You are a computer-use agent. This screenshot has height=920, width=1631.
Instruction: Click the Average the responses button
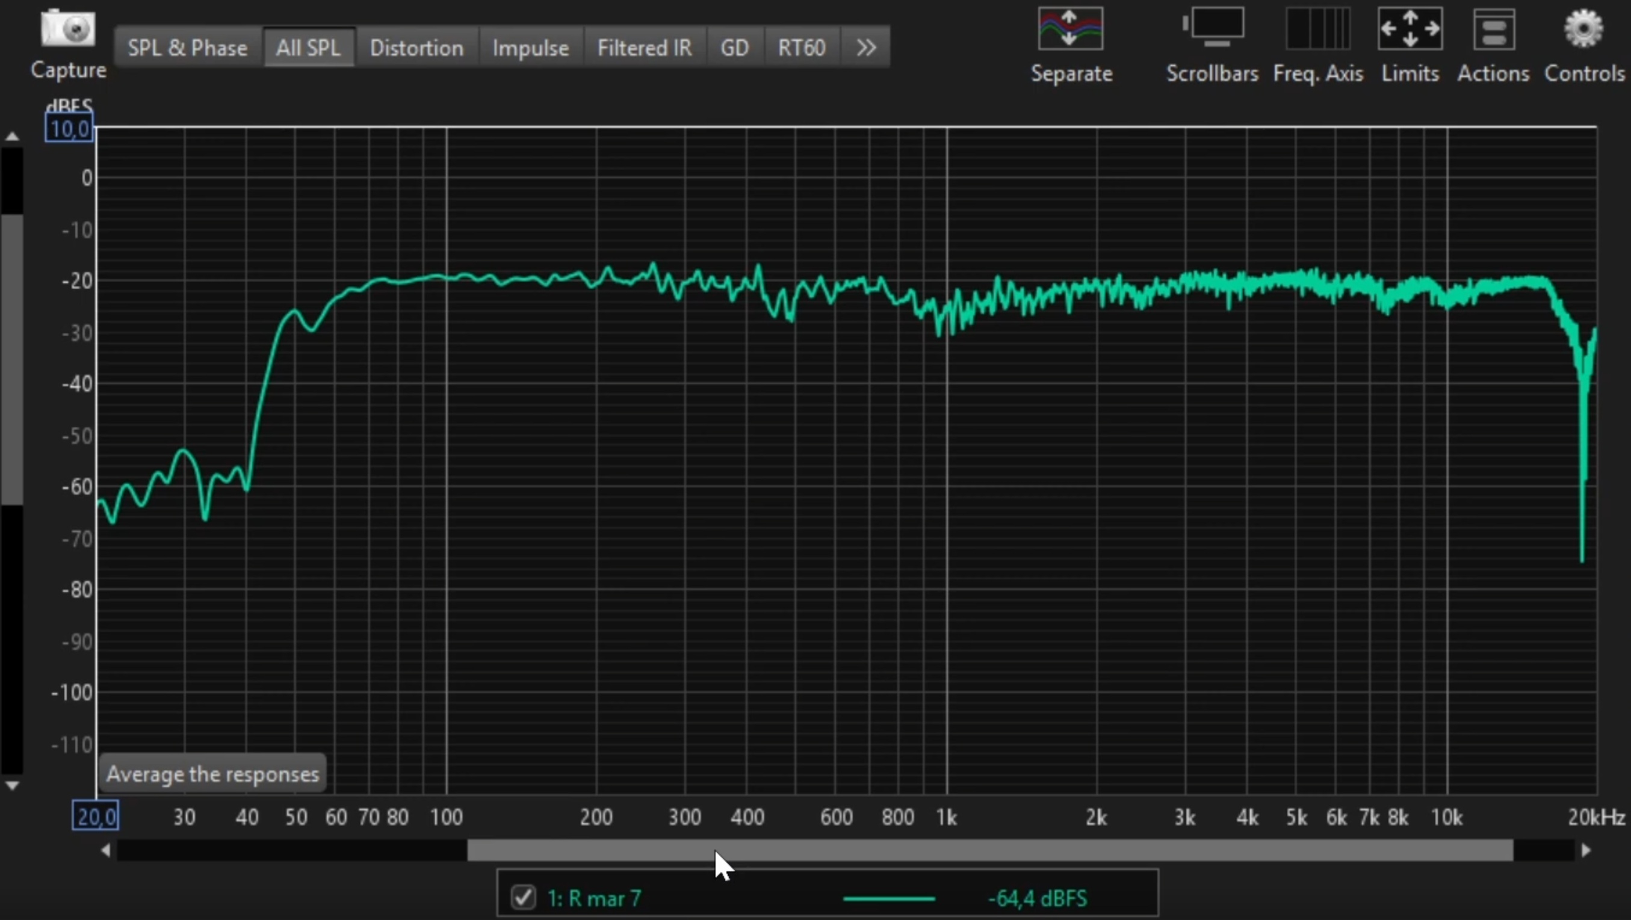[212, 774]
